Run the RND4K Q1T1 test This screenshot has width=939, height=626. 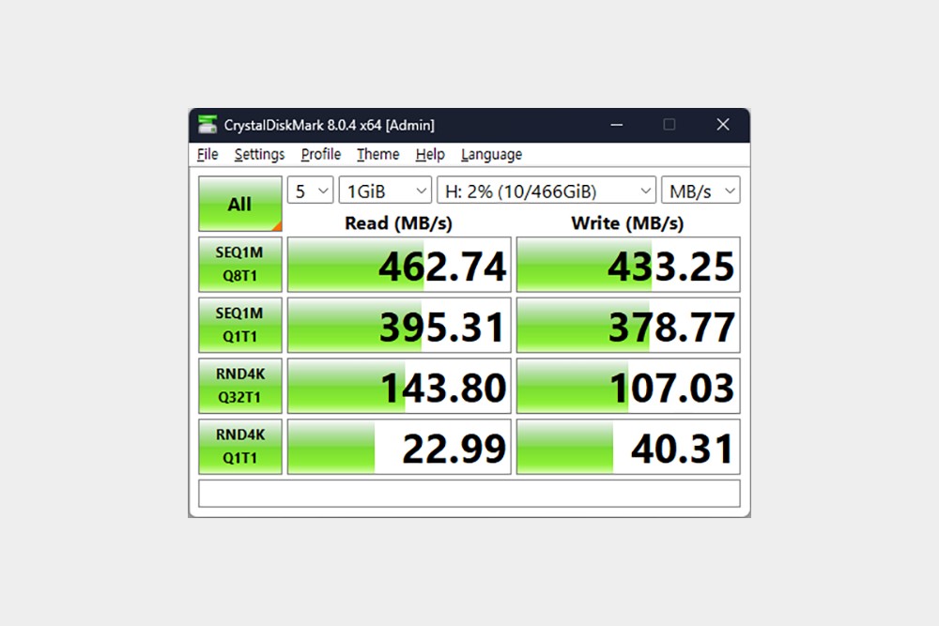pos(240,447)
